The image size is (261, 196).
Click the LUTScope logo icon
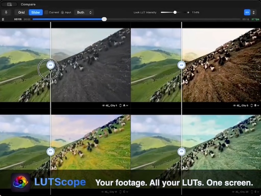21,183
